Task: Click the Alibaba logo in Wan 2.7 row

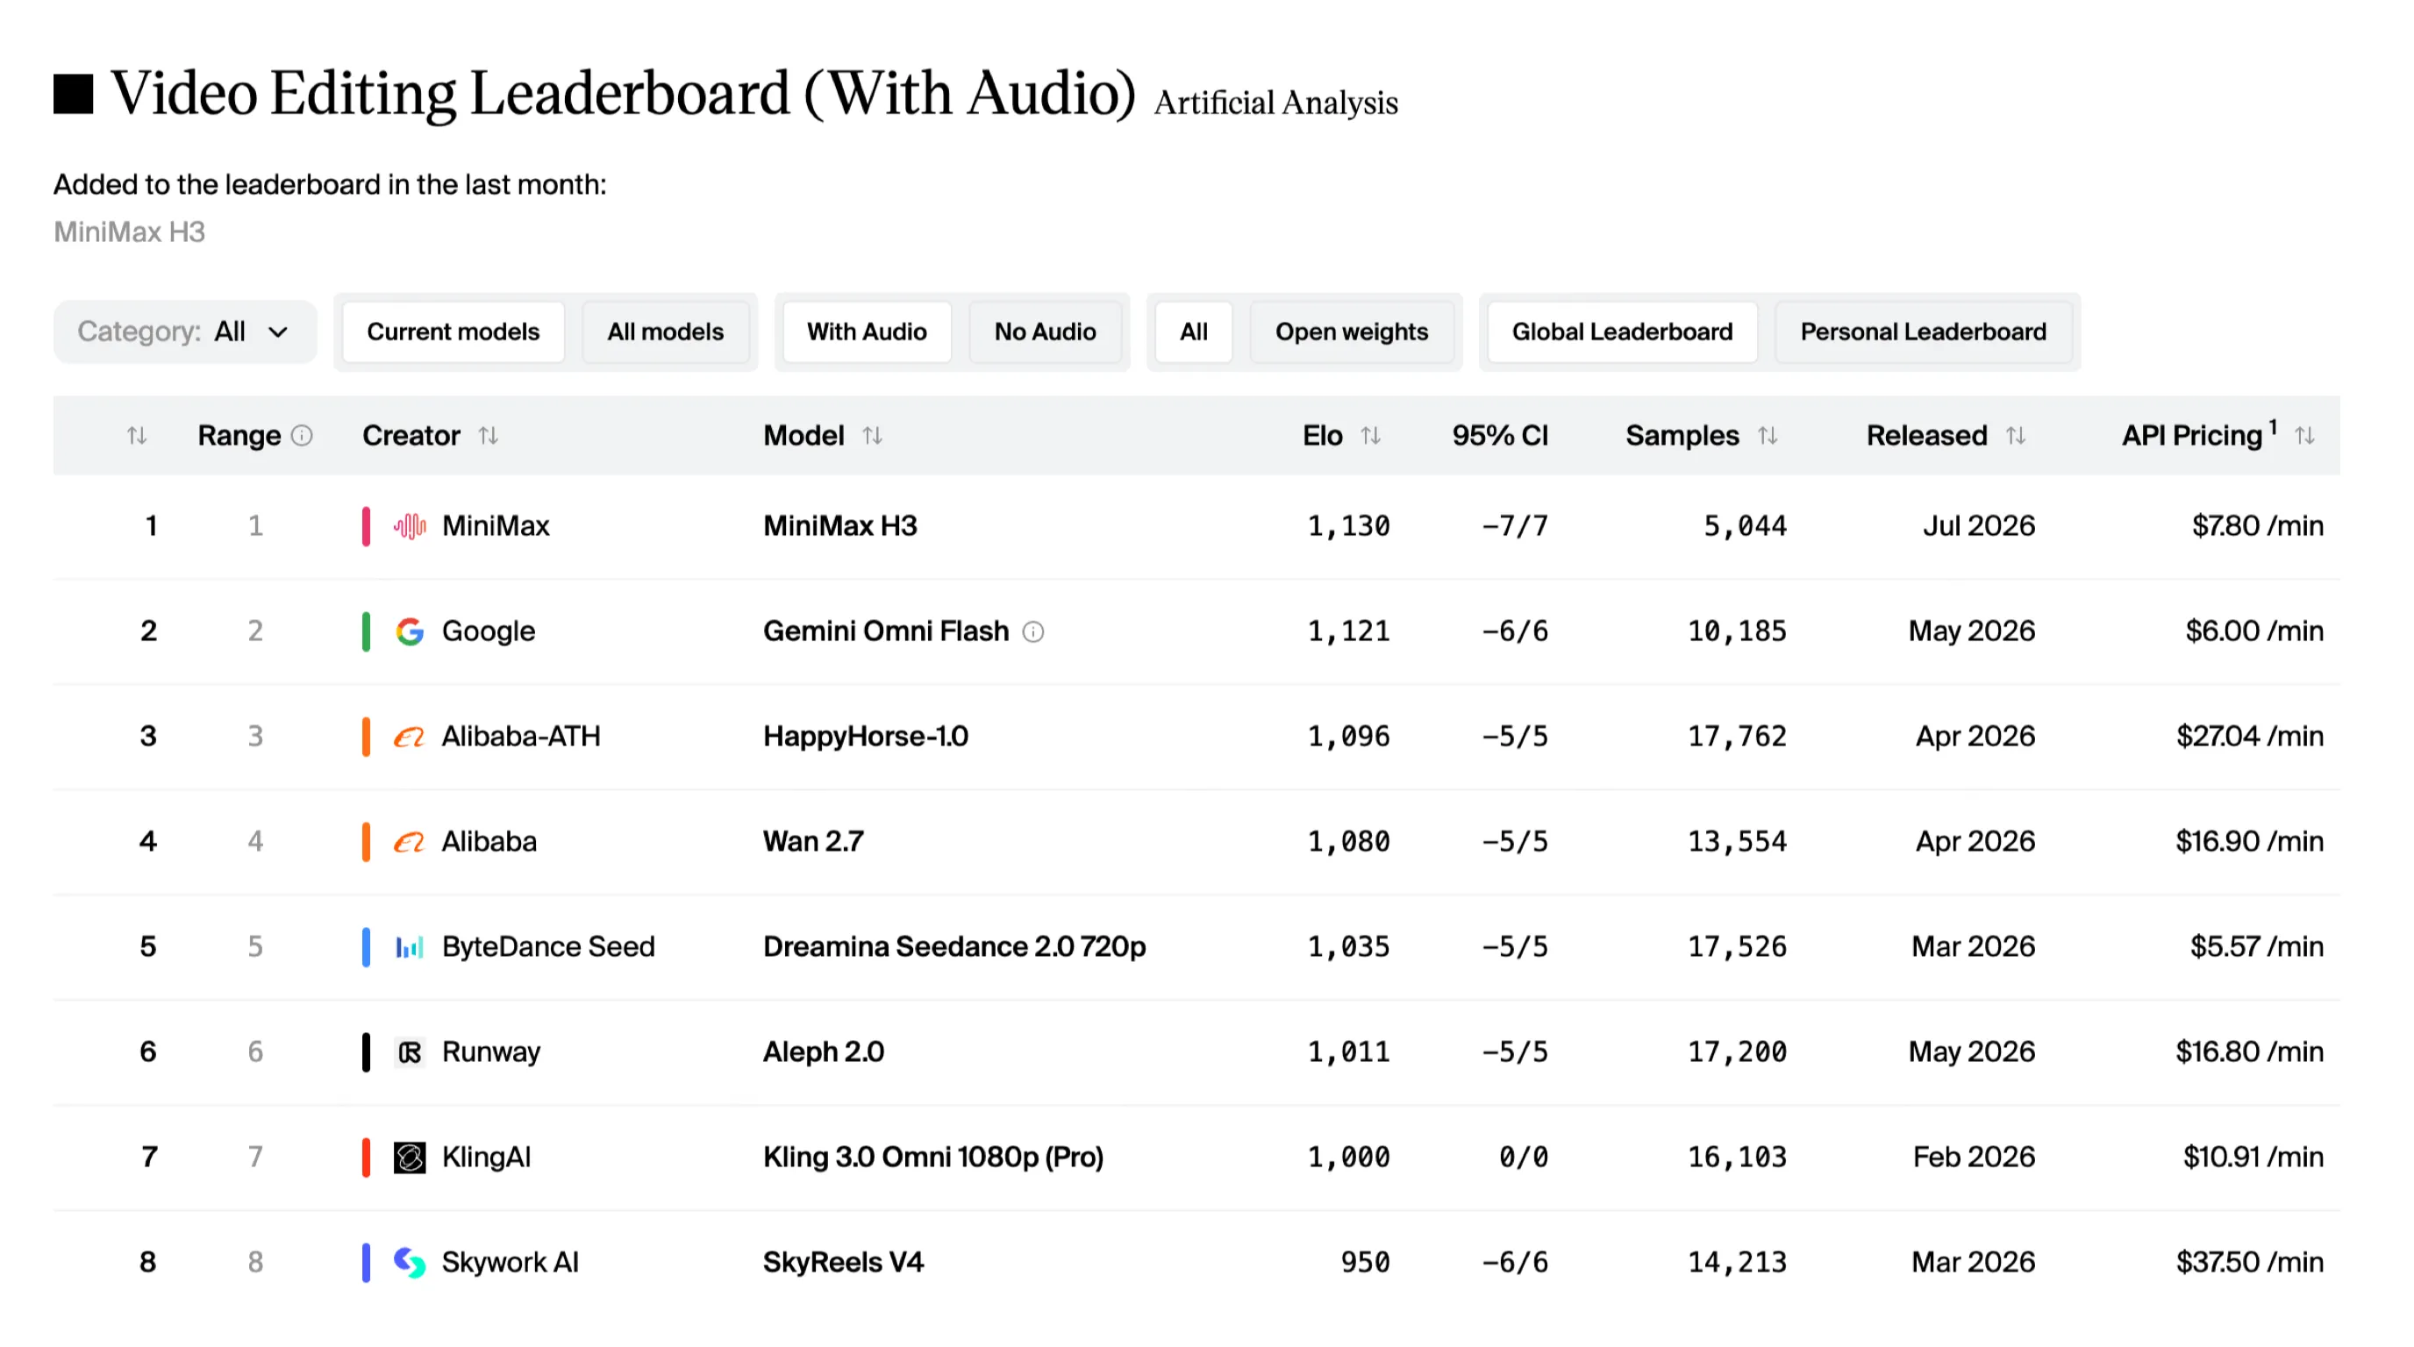Action: pos(410,842)
